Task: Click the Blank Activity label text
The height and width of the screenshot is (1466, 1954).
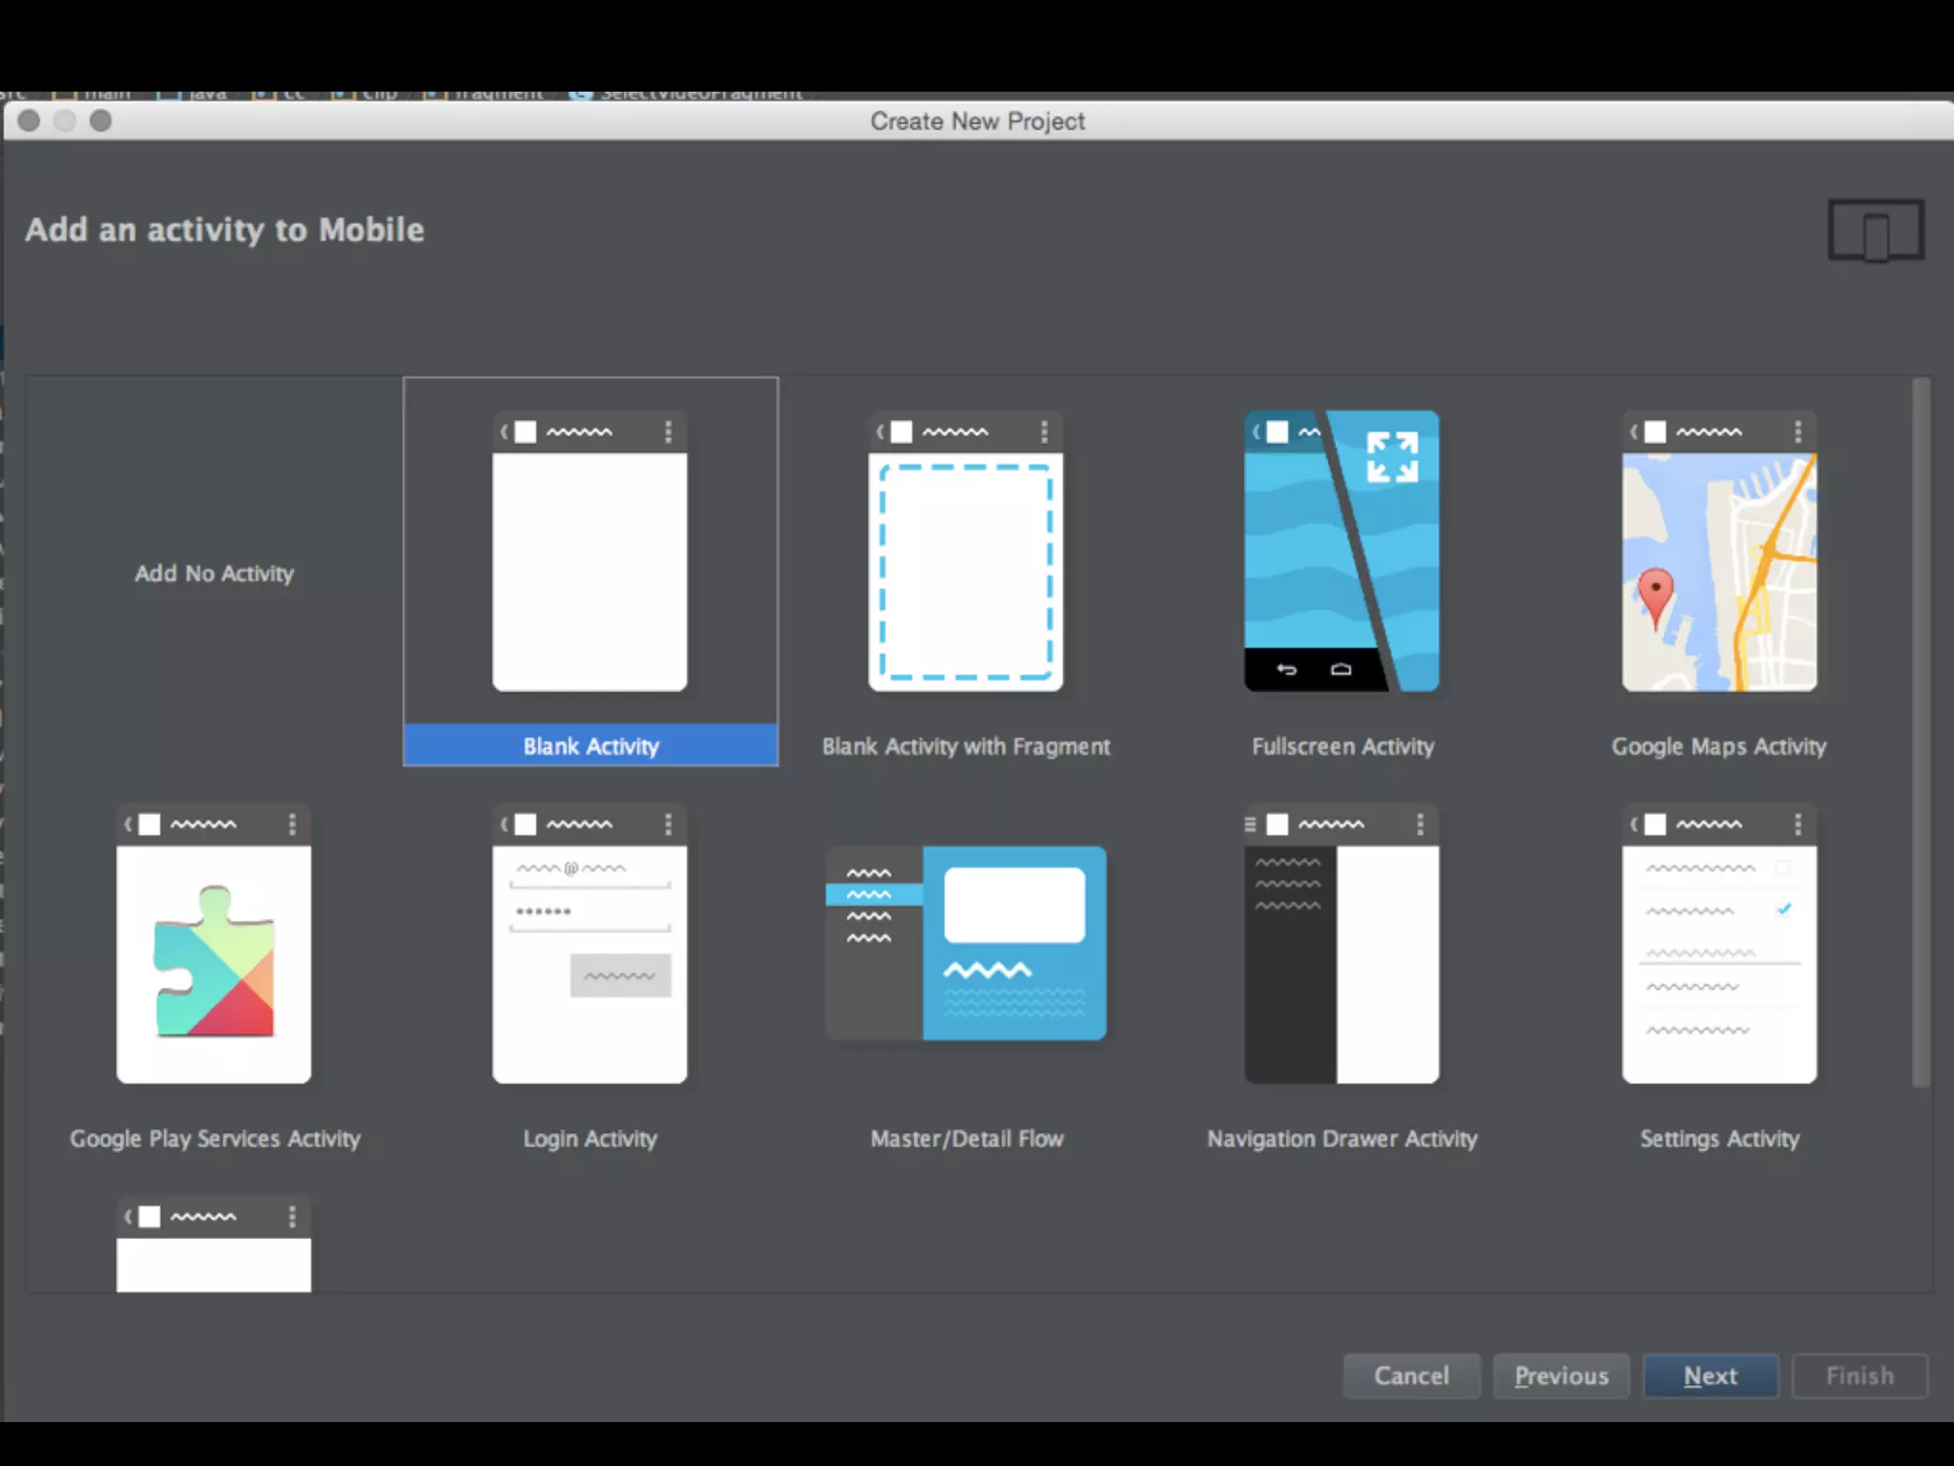Action: click(591, 746)
